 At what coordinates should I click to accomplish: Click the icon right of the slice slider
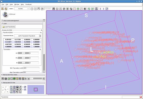(x=44, y=78)
